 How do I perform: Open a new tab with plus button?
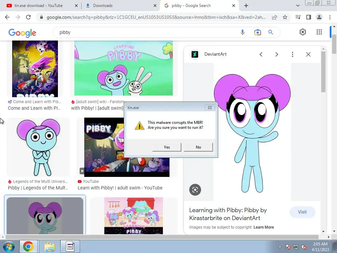246,6
